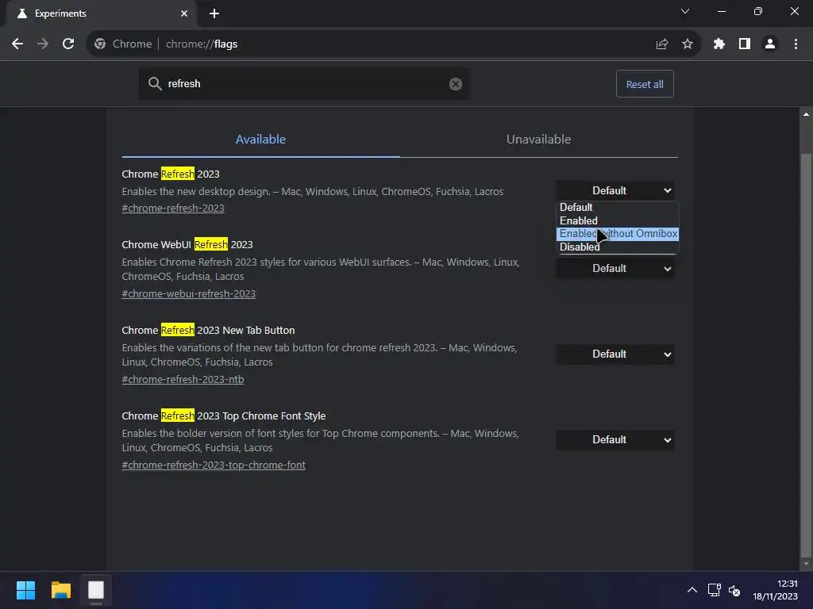Select Enabled without Omnibox option
Screen dimensions: 813x609
point(617,234)
